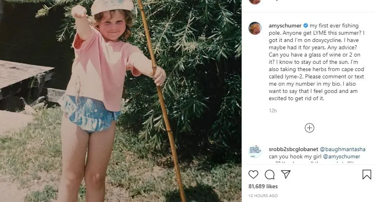Share post using paper plane icon

[286, 175]
